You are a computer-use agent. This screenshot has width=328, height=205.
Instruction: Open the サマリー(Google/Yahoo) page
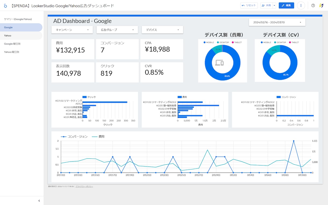[21, 19]
